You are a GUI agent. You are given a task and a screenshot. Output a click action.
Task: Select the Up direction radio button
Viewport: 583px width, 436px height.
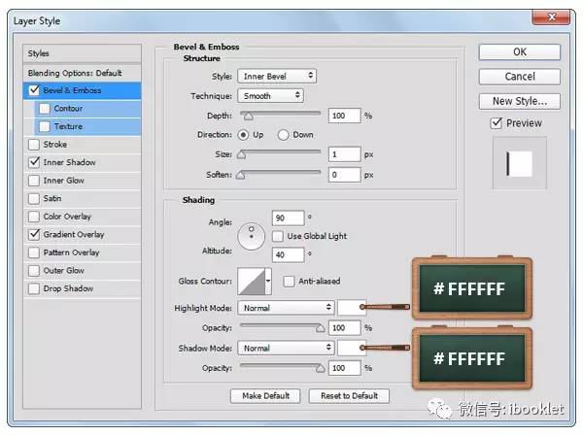click(243, 135)
